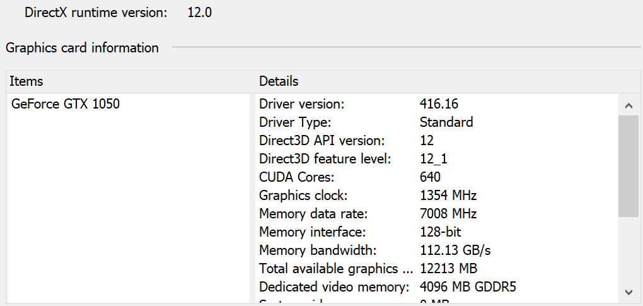The image size is (643, 306).
Task: Select GeForce GTX 1050 in the Items list
Action: [66, 104]
